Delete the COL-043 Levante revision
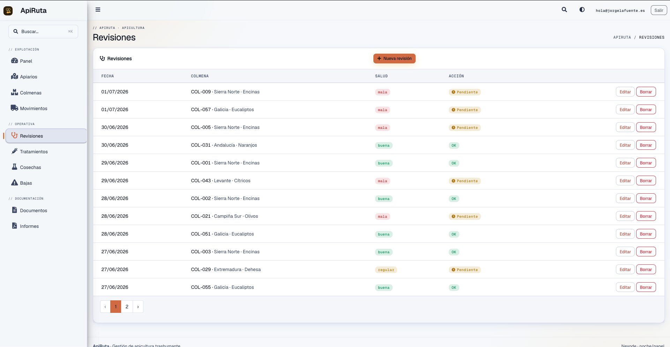This screenshot has height=347, width=670. click(x=646, y=181)
